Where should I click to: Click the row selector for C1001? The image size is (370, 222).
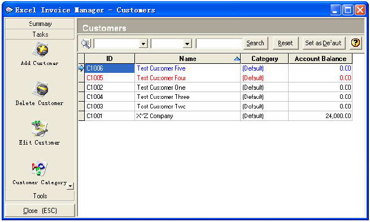[81, 116]
